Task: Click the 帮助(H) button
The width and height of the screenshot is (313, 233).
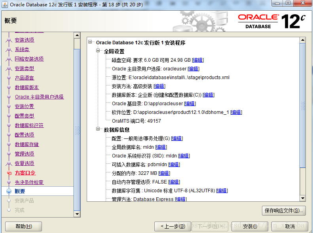Action: (24, 226)
